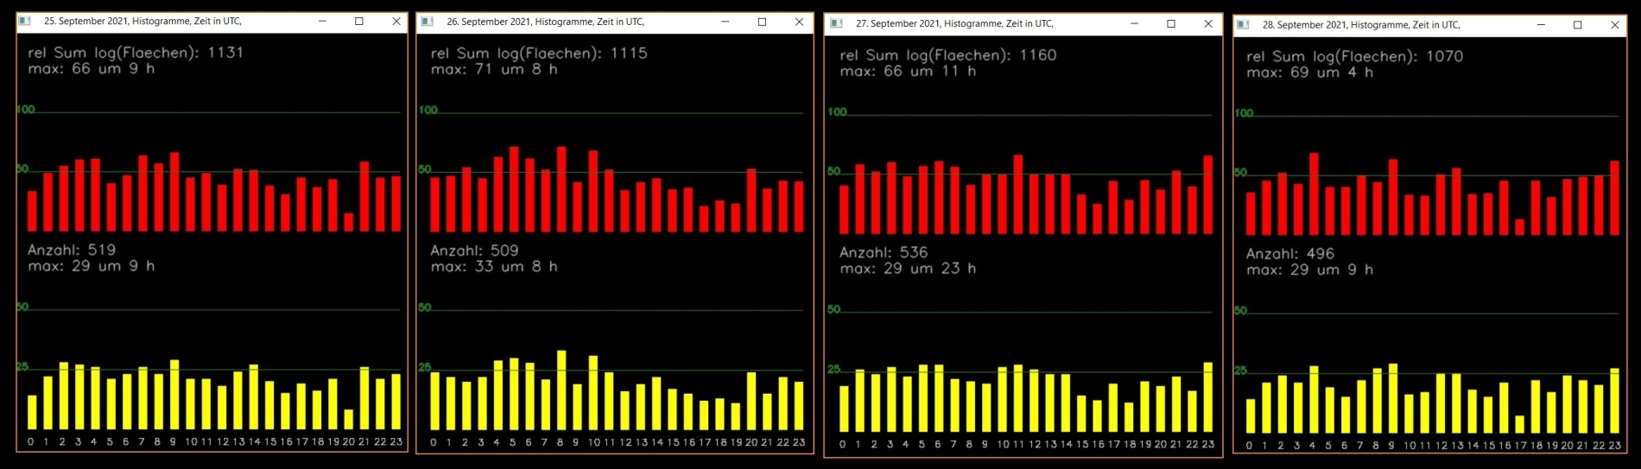Image resolution: width=1641 pixels, height=469 pixels.
Task: Maximize the 25. September 2021 histogram window
Action: point(359,21)
